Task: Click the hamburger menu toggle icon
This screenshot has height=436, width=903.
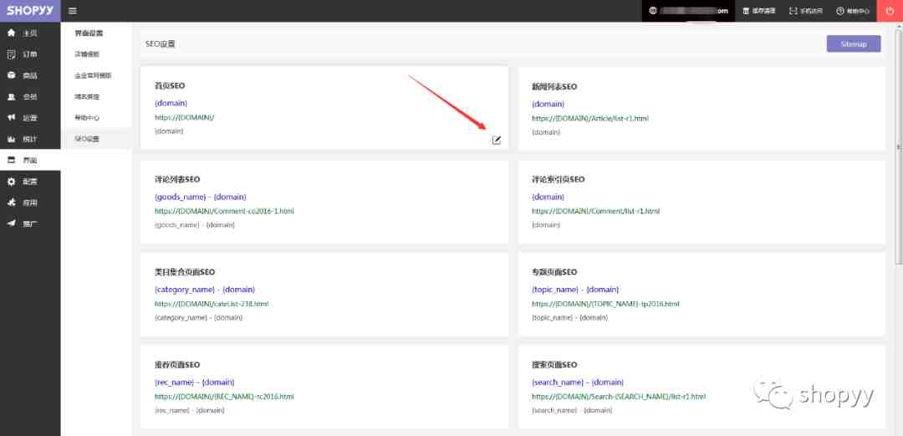Action: tap(73, 11)
